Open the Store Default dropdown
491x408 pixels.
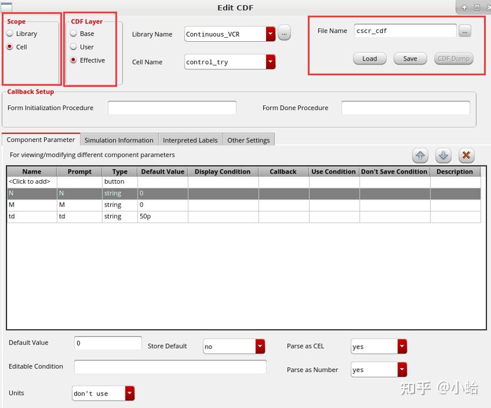point(260,347)
